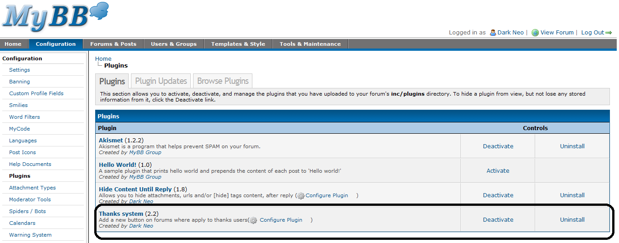Screen dimensions: 619x243
Task: Activate the Hello World! plugin
Action: 498,170
